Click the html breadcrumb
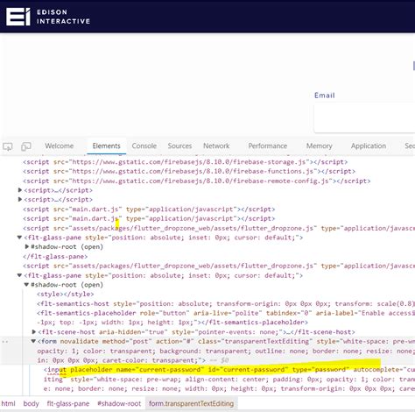415x412 pixels. (x=8, y=403)
